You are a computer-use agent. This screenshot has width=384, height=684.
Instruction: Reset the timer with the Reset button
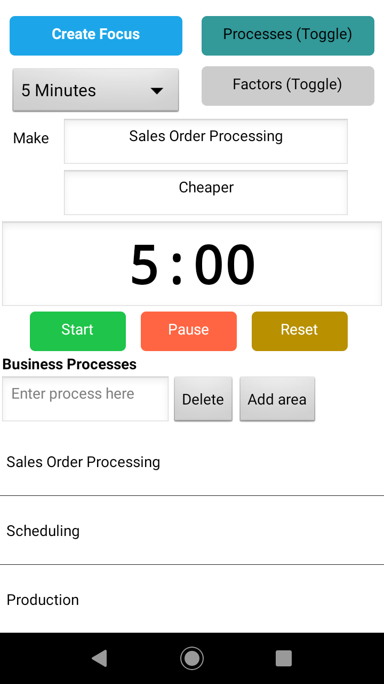click(300, 331)
